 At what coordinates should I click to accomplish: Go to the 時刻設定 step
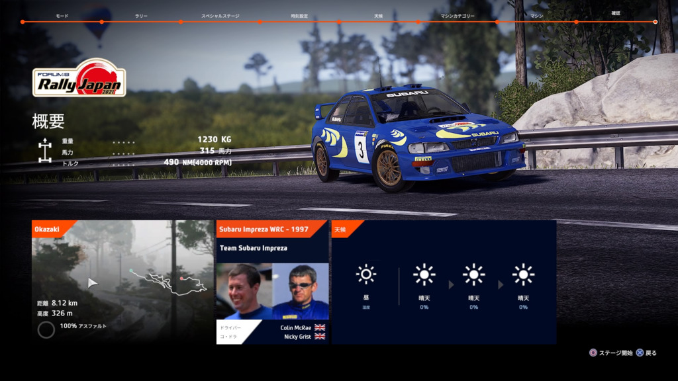299,16
